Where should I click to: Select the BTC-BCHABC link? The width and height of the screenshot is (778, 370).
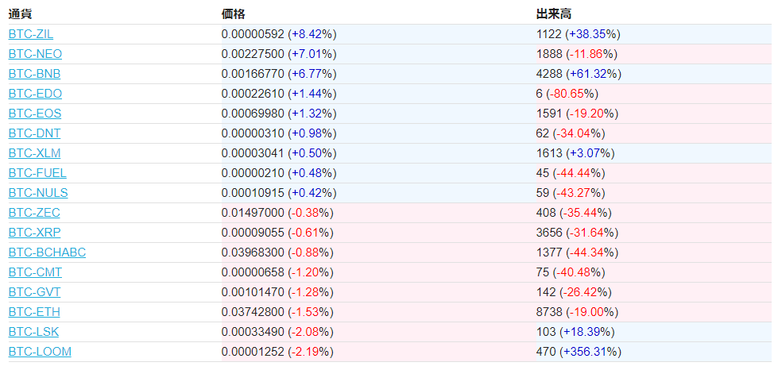(47, 252)
